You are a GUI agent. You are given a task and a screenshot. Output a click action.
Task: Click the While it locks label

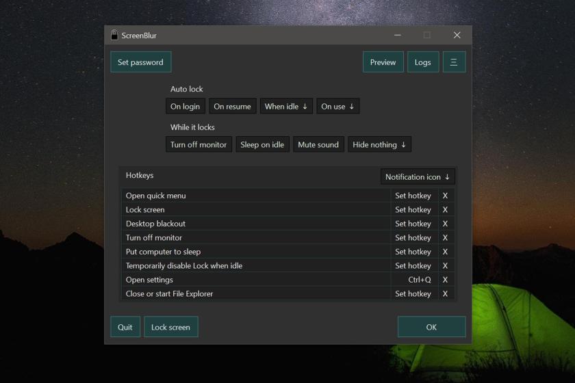point(192,127)
